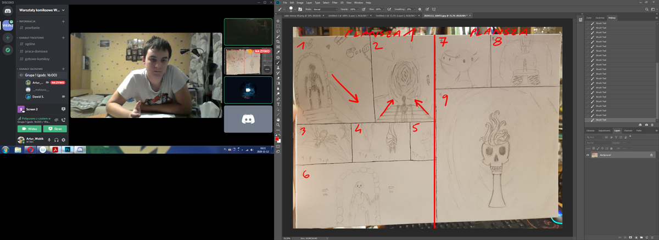The image size is (659, 240).
Task: Select the Clone Stamp tool
Action: click(x=279, y=67)
